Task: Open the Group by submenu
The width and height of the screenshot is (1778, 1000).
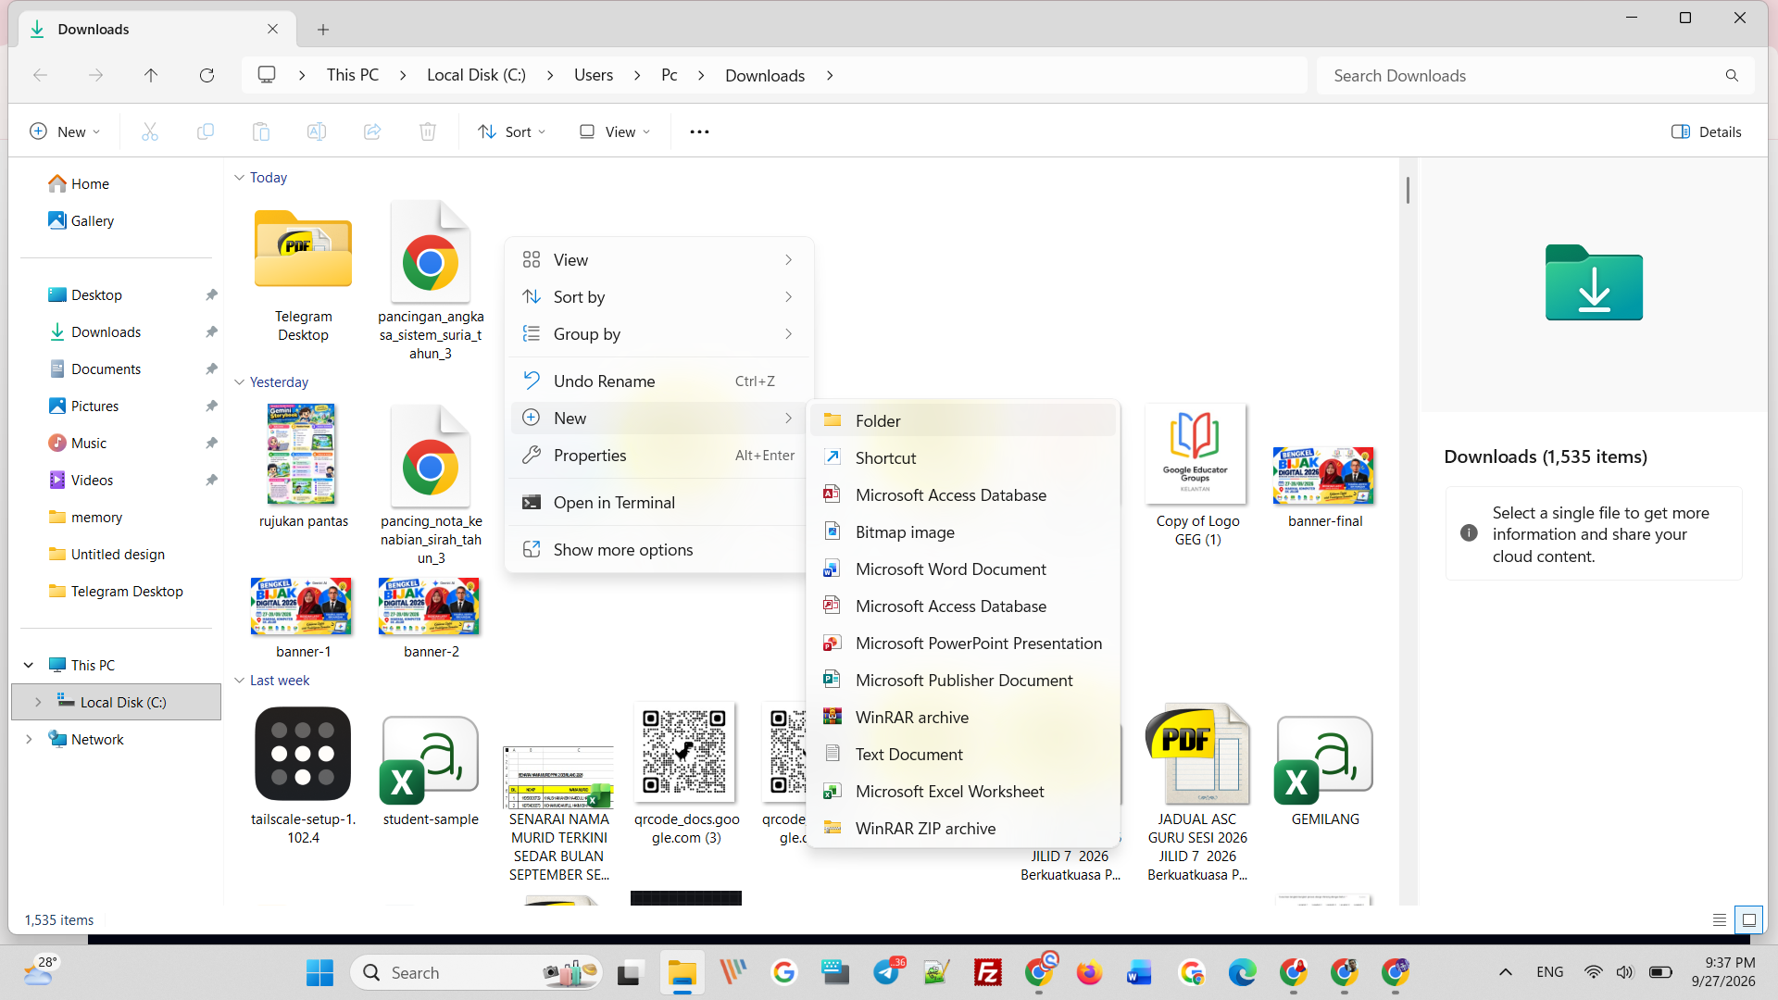Action: pyautogui.click(x=659, y=333)
